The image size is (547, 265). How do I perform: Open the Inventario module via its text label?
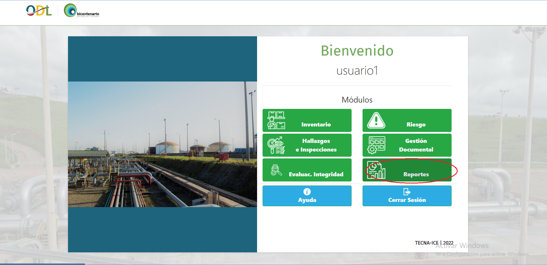(x=316, y=124)
